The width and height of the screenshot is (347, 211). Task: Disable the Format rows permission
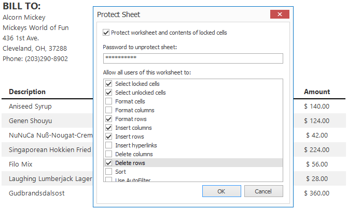108,119
